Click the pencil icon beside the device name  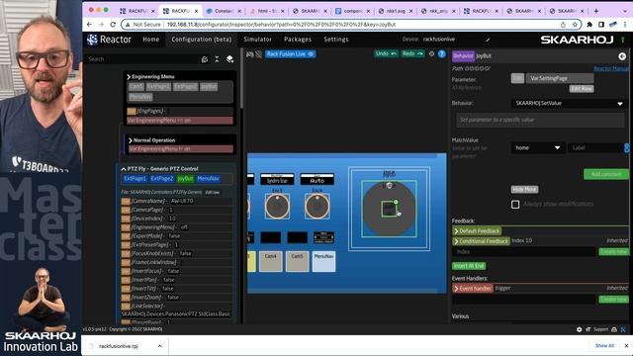click(488, 40)
